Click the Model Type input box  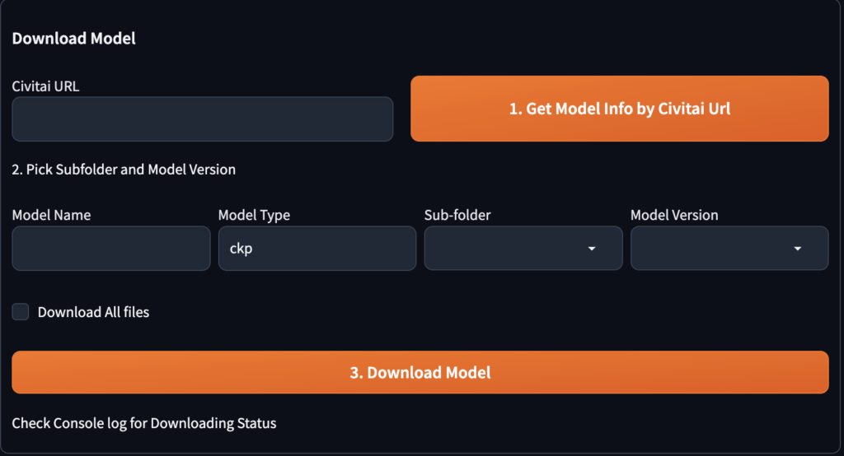317,249
